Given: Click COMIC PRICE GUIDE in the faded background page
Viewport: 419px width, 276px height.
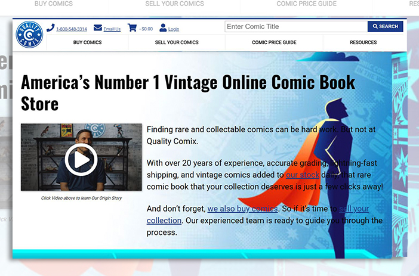Looking at the screenshot, I should pyautogui.click(x=307, y=4).
